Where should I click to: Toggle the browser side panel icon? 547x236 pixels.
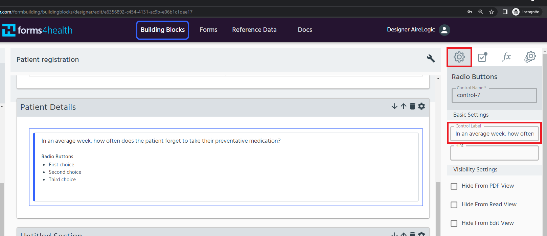tap(505, 12)
